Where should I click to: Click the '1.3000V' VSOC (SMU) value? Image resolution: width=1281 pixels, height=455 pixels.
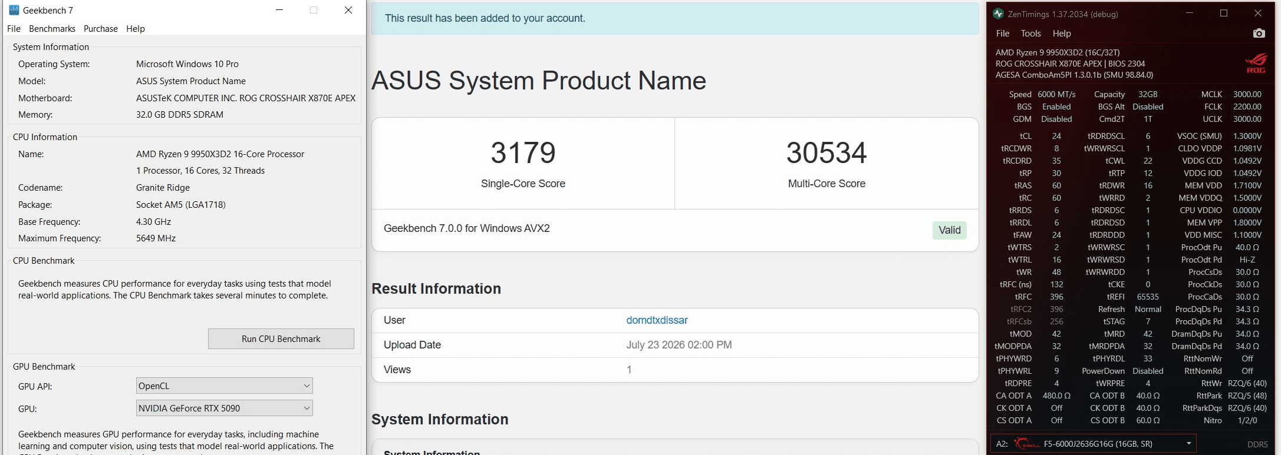tap(1247, 136)
